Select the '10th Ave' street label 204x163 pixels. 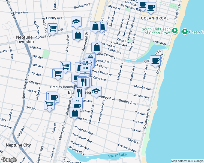coord(36,48)
